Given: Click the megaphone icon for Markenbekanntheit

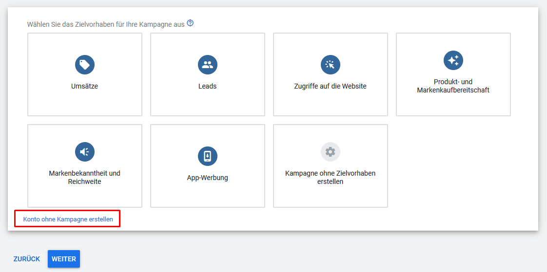Looking at the screenshot, I should click(x=85, y=152).
